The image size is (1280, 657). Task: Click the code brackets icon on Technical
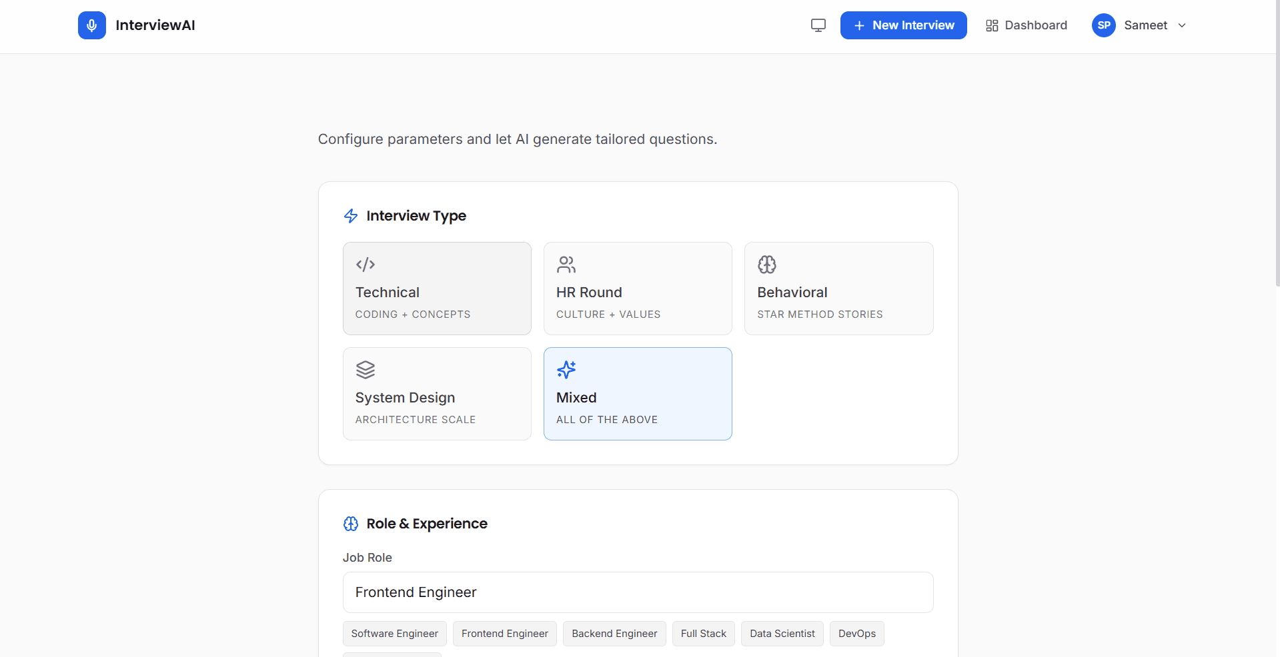[366, 265]
